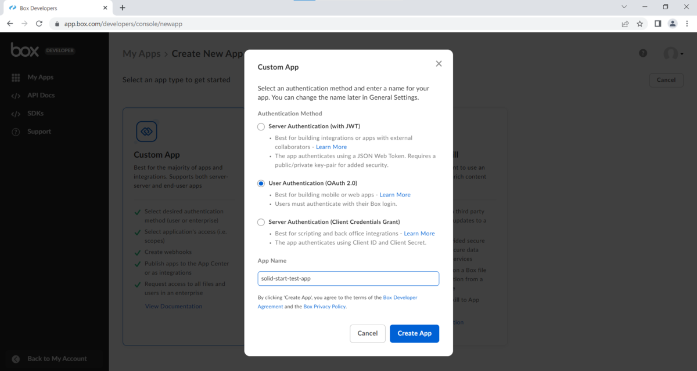Click the SDKs code icon in sidebar
Viewport: 697px width, 371px height.
[16, 114]
